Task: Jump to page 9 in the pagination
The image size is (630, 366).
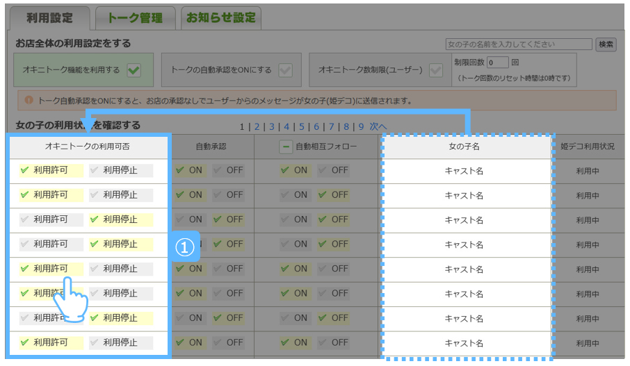Action: pos(360,126)
